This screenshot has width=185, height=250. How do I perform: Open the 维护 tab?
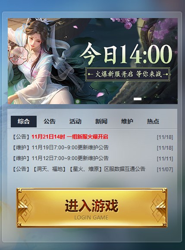(x=127, y=121)
